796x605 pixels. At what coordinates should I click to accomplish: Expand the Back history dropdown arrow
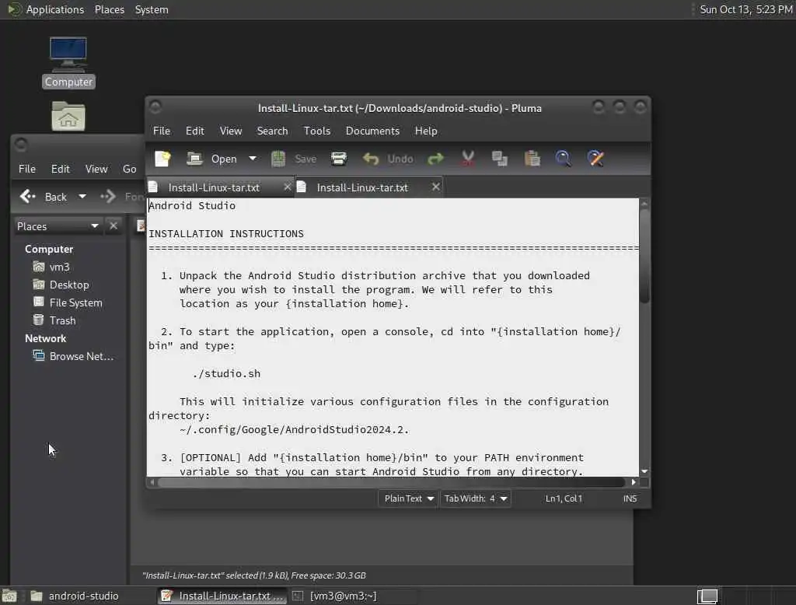(x=82, y=197)
